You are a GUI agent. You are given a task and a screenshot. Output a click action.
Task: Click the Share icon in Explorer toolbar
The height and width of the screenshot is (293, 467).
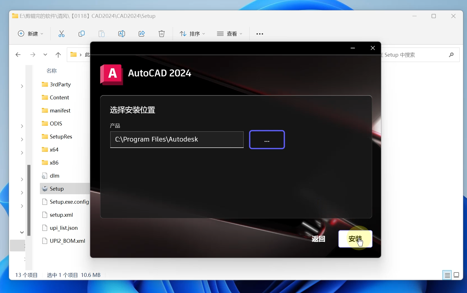(142, 34)
